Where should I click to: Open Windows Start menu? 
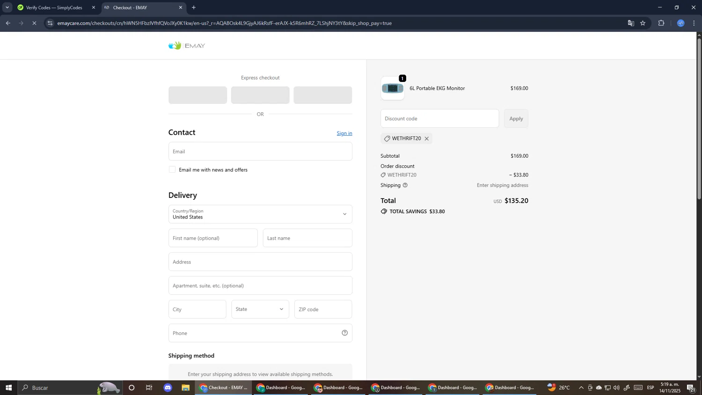point(8,388)
